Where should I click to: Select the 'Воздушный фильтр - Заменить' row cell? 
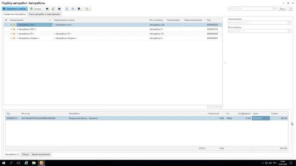pos(137,119)
